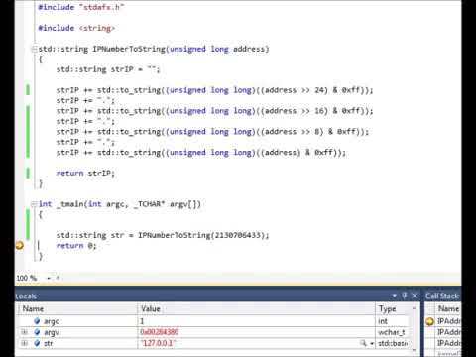Click the yellow current-statement arrow beside return 0
Screen dimensions: 476x357
20,246
